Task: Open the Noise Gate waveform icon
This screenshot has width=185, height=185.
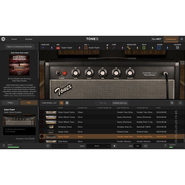Action: pyautogui.click(x=43, y=48)
